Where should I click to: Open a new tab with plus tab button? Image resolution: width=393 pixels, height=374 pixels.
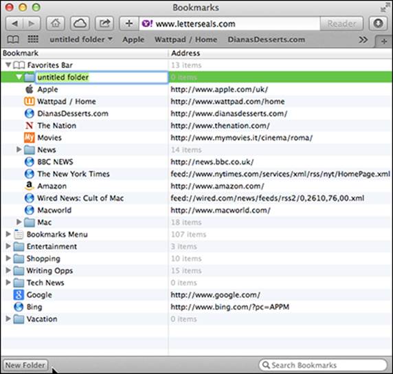(383, 41)
